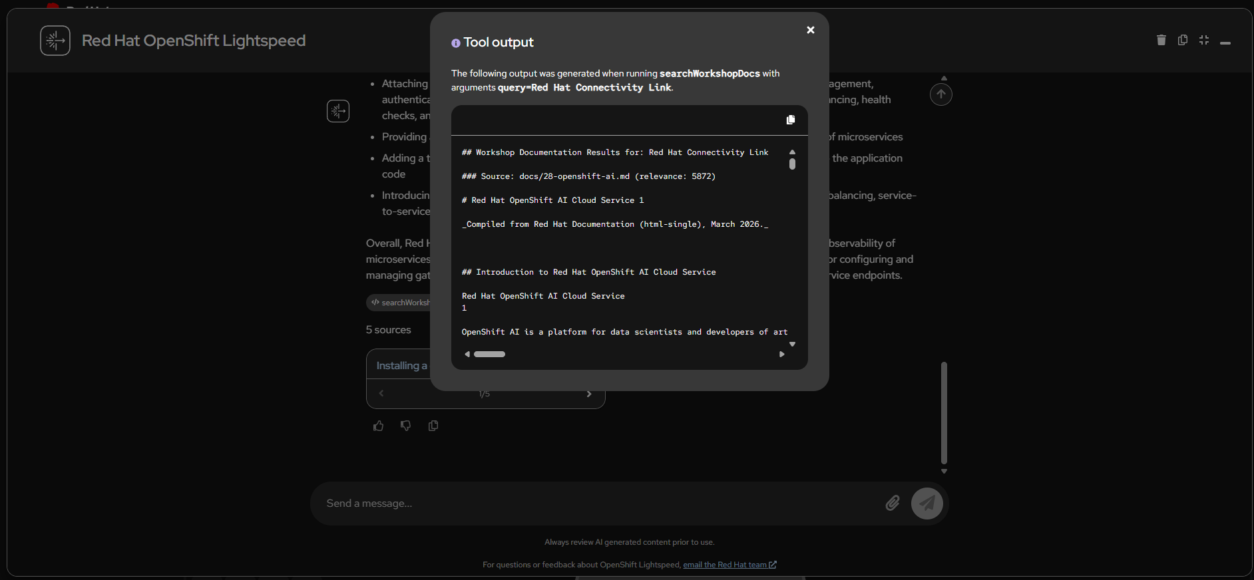Viewport: 1254px width, 580px height.
Task: Close the Tool output dialog
Action: [x=810, y=30]
